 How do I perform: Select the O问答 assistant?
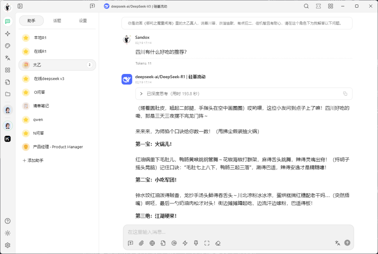[57, 92]
